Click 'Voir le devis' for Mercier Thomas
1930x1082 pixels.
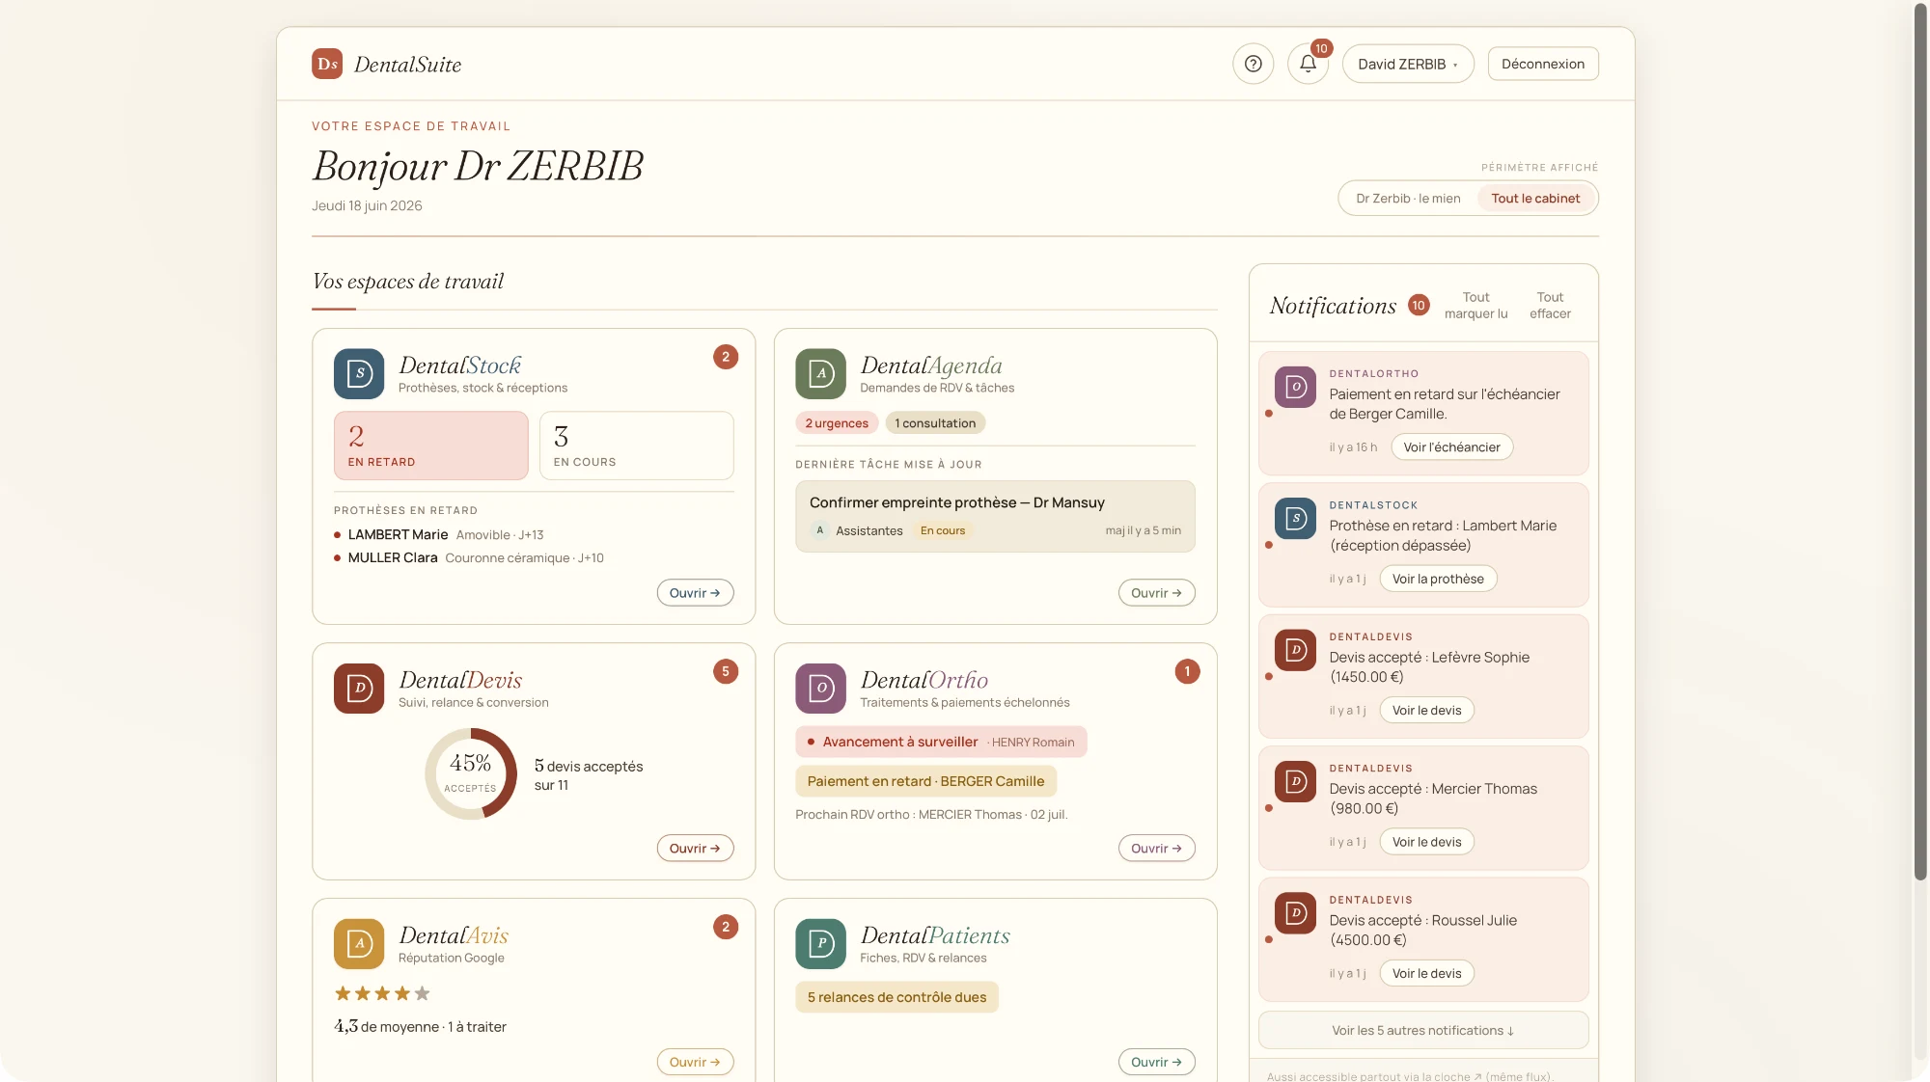[1426, 842]
